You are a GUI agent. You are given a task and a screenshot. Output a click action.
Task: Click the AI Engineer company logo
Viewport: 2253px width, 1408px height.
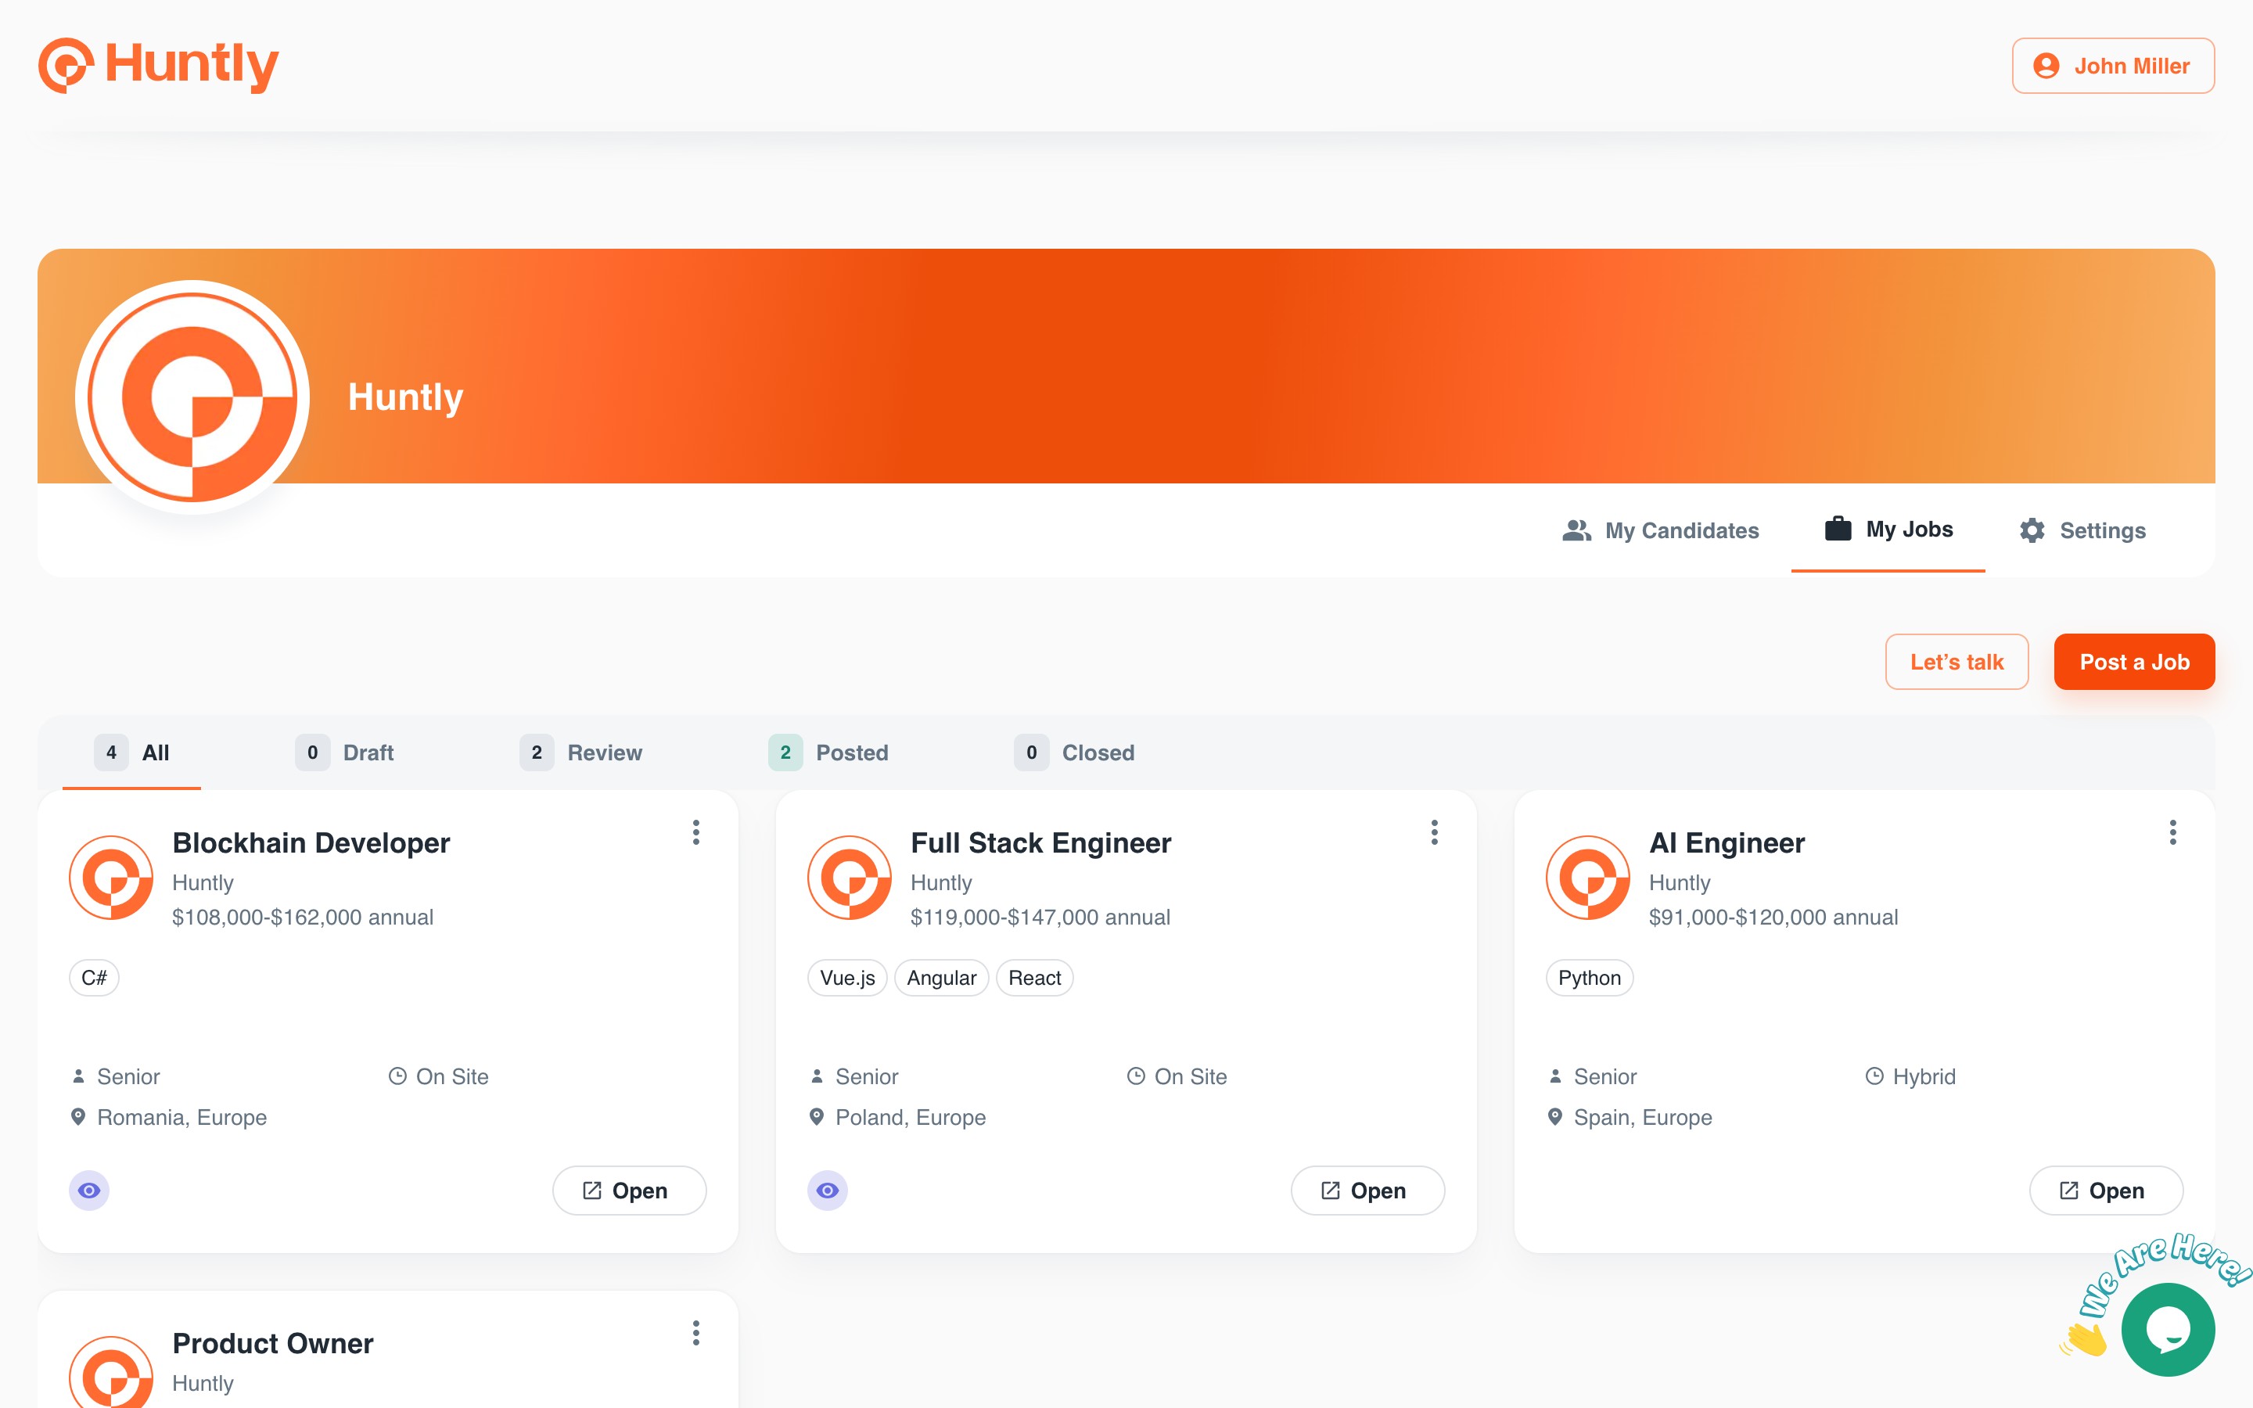(1587, 877)
